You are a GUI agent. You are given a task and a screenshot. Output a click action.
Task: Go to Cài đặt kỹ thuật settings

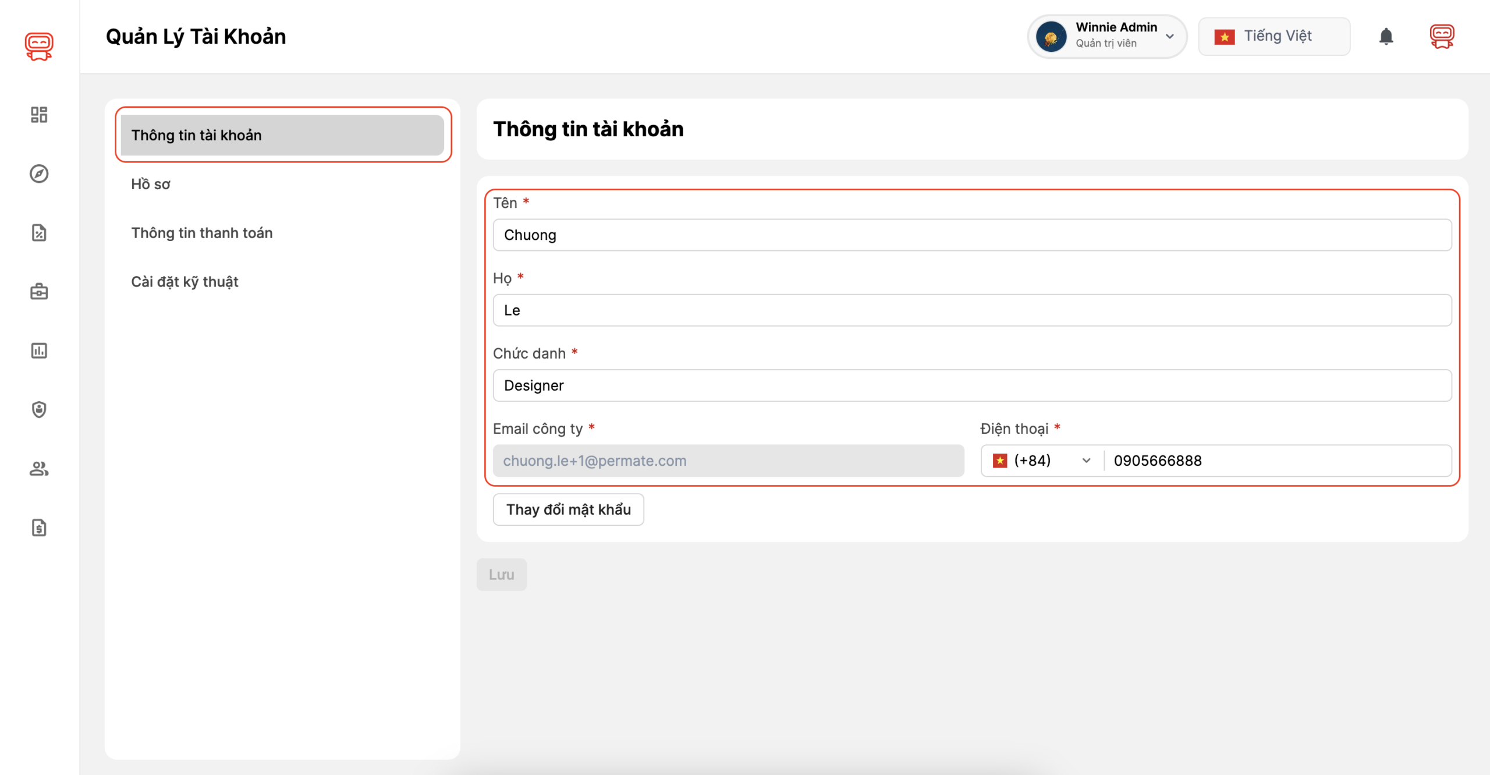tap(185, 282)
